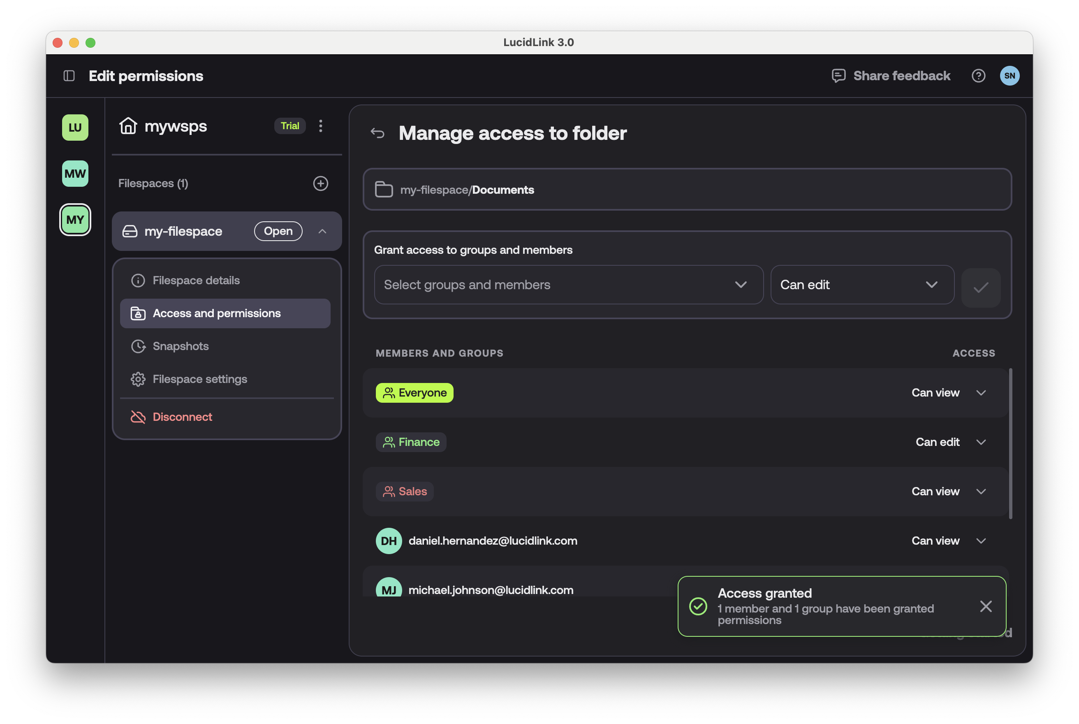Click the Everyone group tag

click(414, 393)
